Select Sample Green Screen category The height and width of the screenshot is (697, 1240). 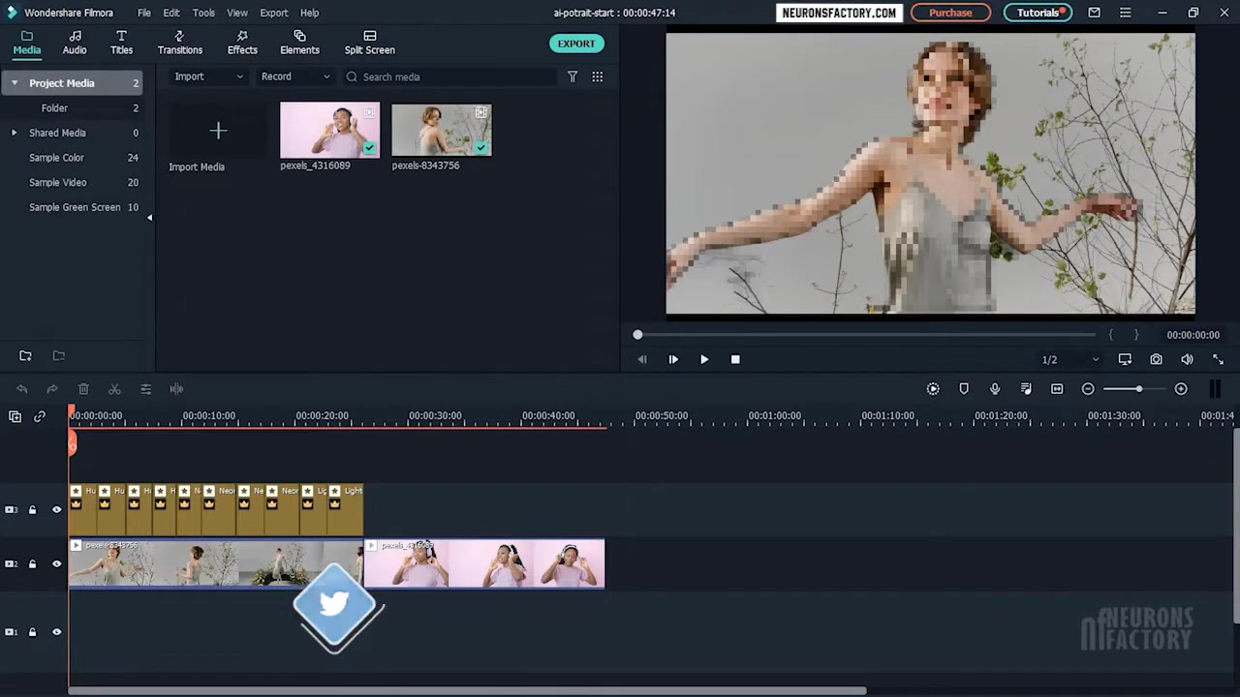coord(75,207)
